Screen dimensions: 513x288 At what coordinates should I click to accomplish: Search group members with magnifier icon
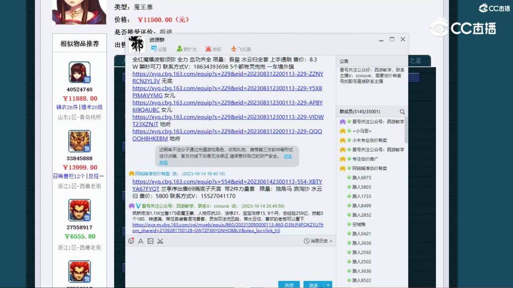click(x=402, y=112)
